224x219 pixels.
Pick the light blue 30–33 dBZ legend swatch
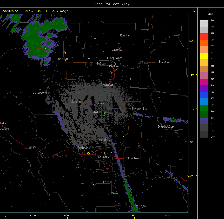[204, 102]
